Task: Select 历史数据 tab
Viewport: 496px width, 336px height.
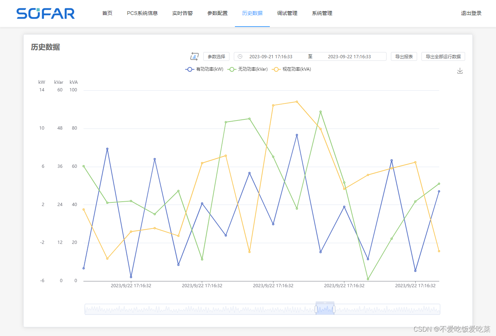Action: (x=252, y=13)
